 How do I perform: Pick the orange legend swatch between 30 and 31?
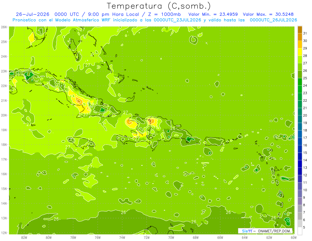point(300,37)
